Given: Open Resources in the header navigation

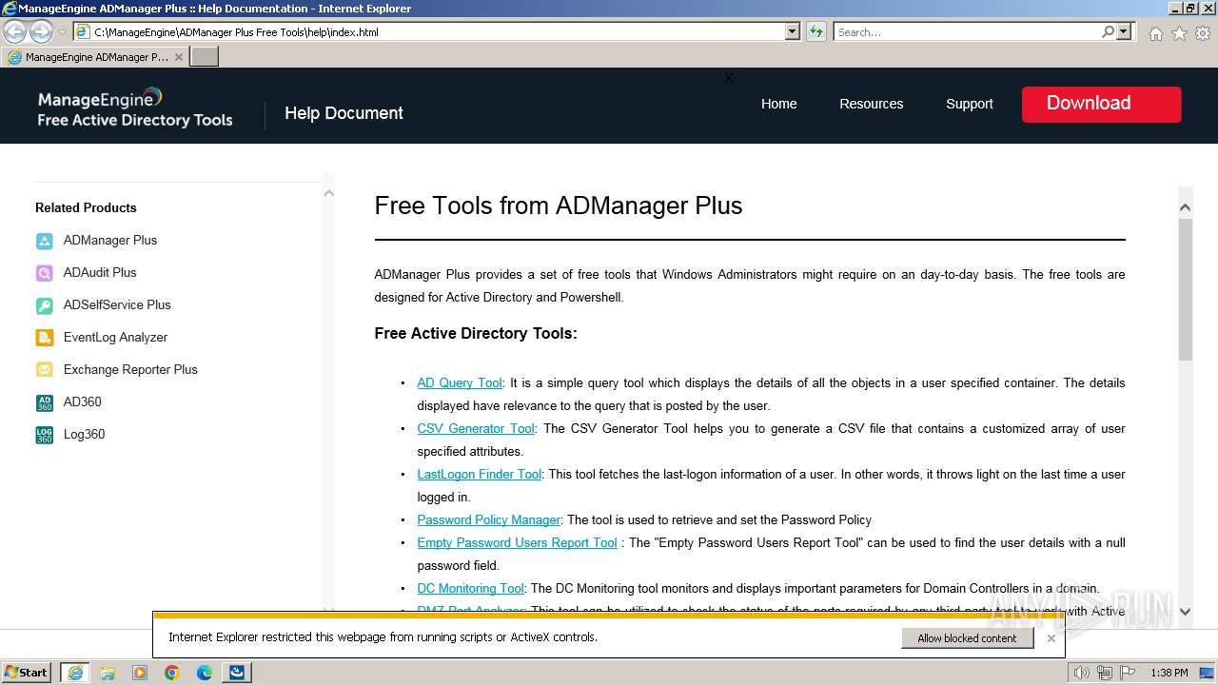Looking at the screenshot, I should click(x=872, y=104).
